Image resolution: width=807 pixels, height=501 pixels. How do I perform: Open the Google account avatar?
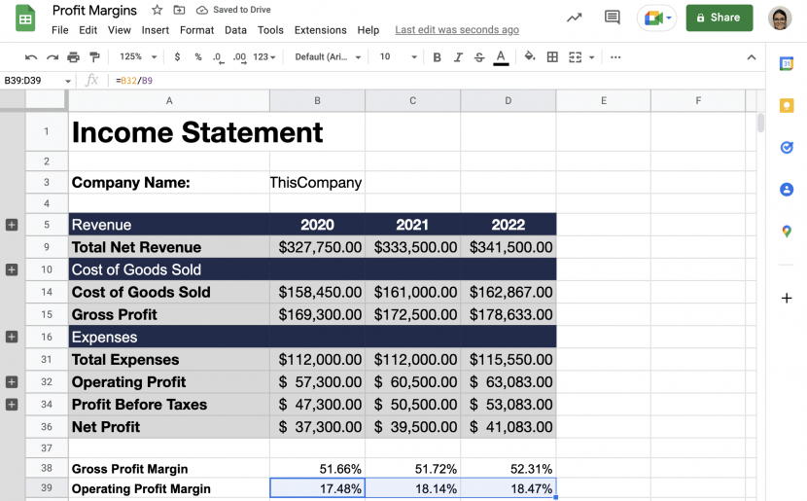point(780,18)
